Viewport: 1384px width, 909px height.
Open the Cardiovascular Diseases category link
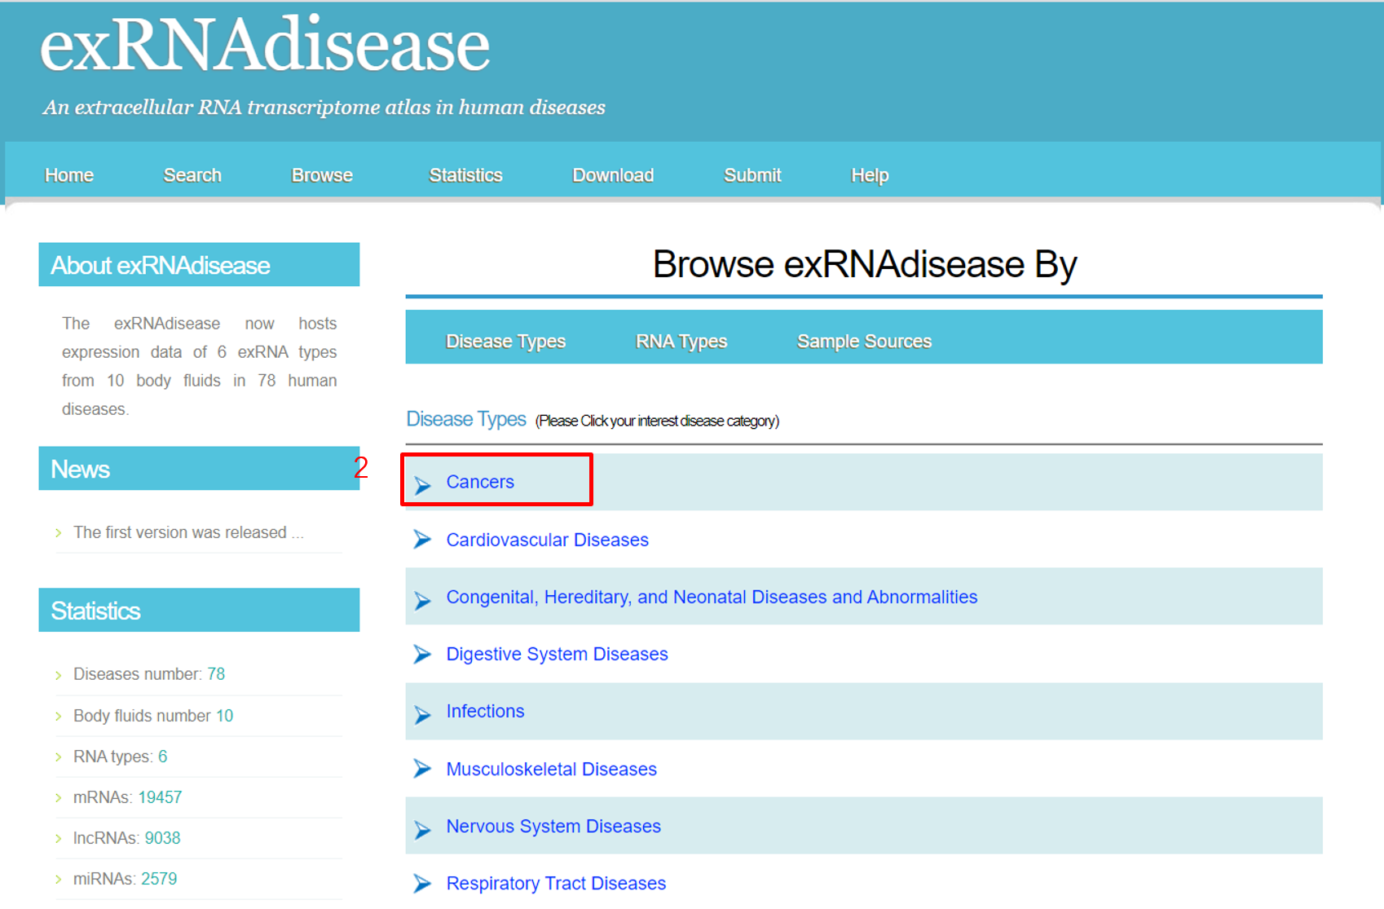[x=547, y=540]
